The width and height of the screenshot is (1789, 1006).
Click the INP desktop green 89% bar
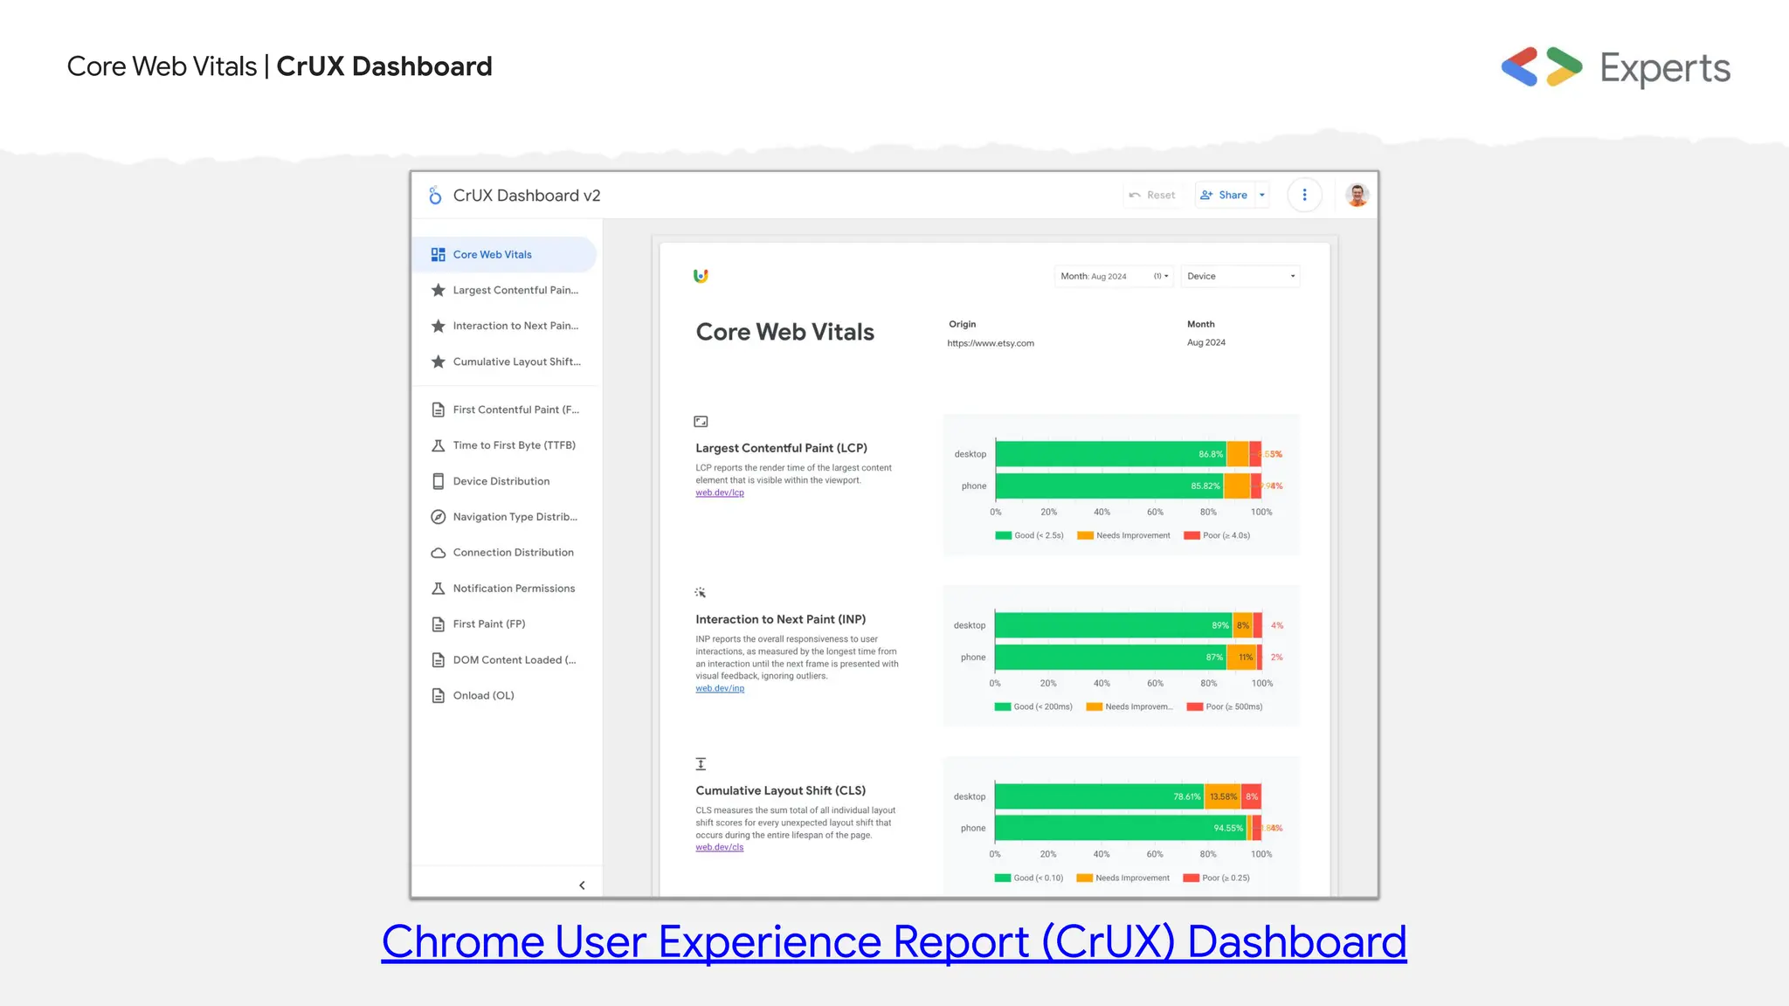coord(1114,625)
